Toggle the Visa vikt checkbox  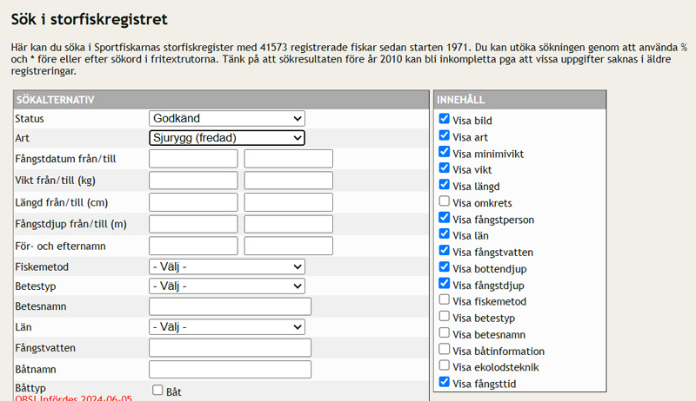point(445,168)
